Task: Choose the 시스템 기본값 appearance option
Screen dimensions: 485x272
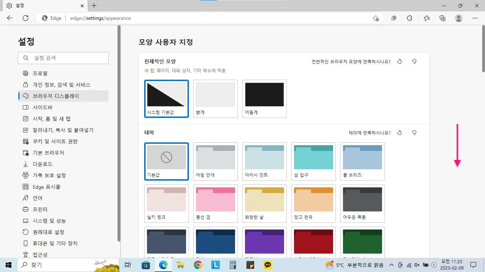Action: [167, 98]
